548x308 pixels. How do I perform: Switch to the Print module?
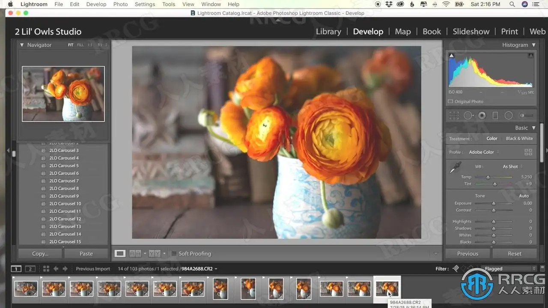509,31
